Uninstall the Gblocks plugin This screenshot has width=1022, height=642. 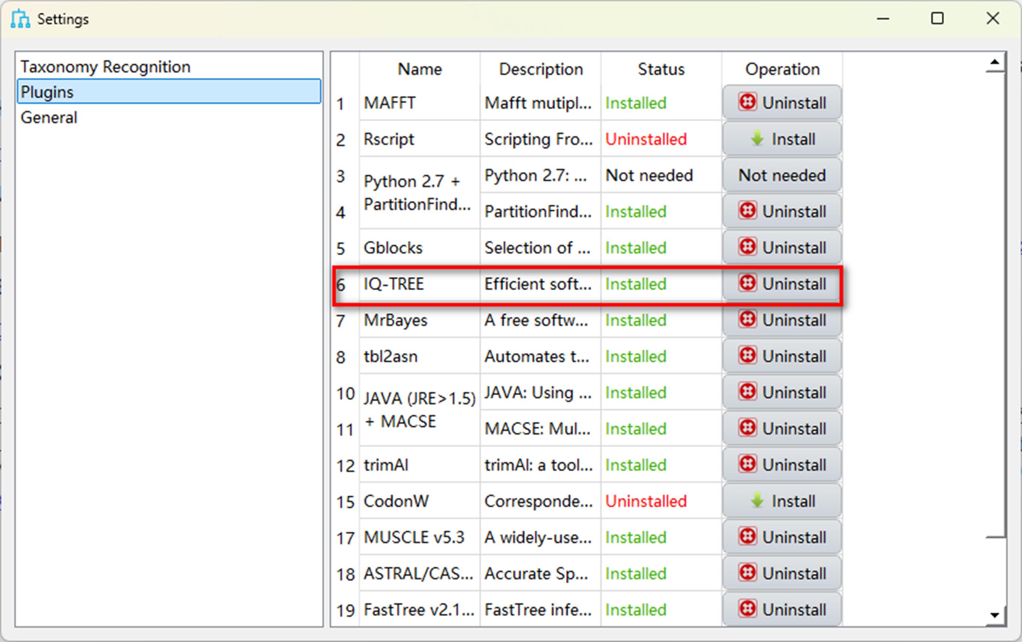click(782, 247)
